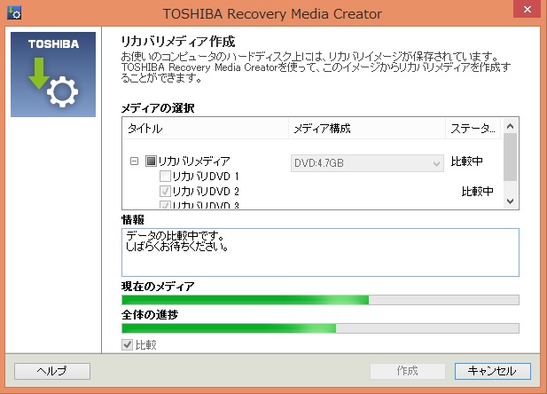Click the タイトル column header
Screen dimensions: 547x394
(204, 129)
